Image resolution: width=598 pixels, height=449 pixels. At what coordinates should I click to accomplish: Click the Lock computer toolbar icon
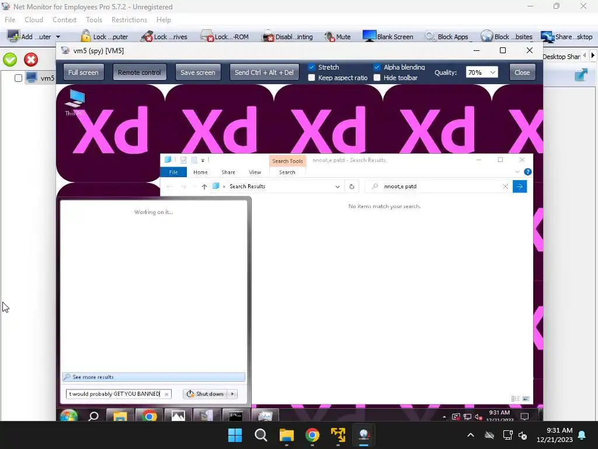pos(85,36)
